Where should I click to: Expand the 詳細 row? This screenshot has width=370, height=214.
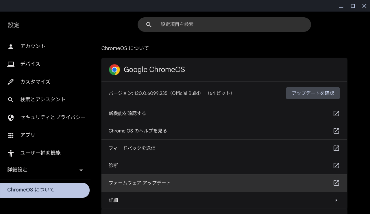(x=336, y=200)
